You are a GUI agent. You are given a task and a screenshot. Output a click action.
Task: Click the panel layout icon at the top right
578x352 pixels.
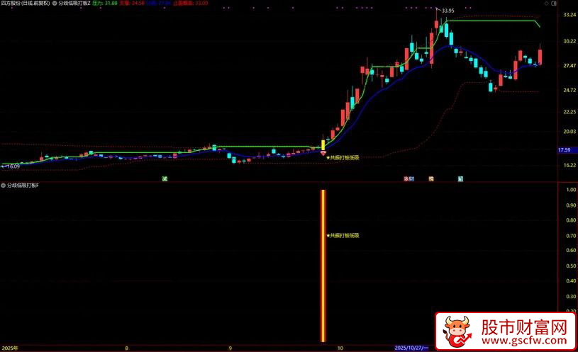pos(554,3)
